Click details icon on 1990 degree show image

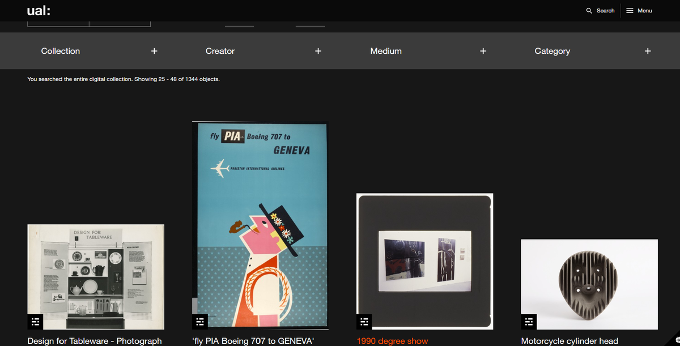click(x=364, y=322)
